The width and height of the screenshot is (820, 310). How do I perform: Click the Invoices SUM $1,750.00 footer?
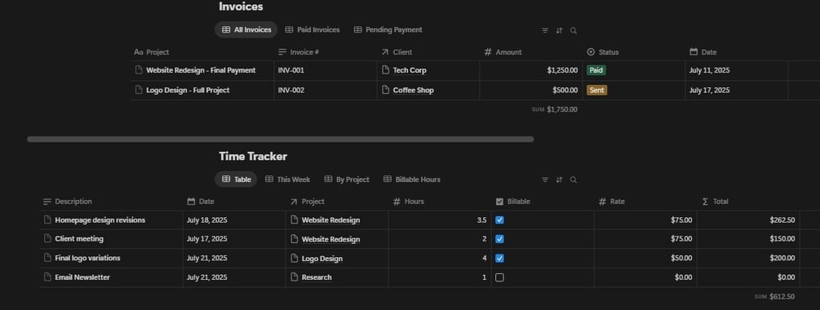coord(555,109)
